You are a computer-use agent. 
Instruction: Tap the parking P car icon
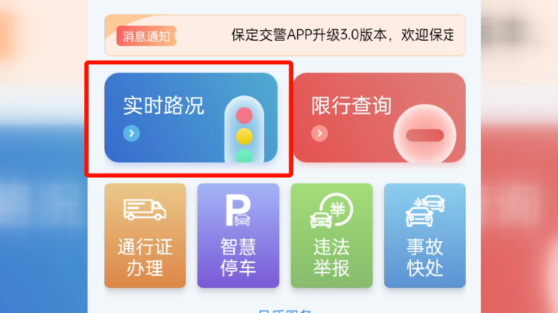coord(238,210)
